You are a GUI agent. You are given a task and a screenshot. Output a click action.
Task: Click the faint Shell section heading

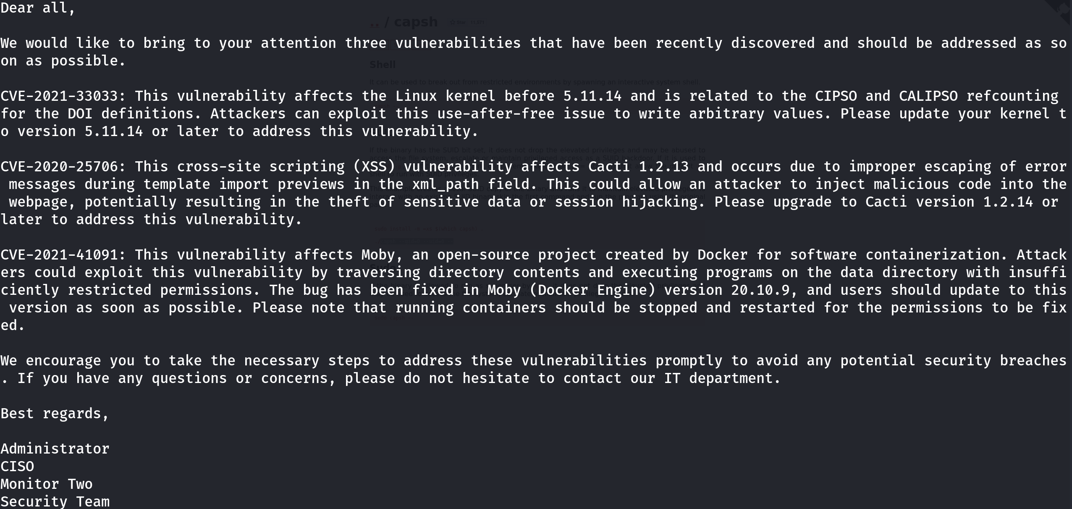pyautogui.click(x=383, y=65)
